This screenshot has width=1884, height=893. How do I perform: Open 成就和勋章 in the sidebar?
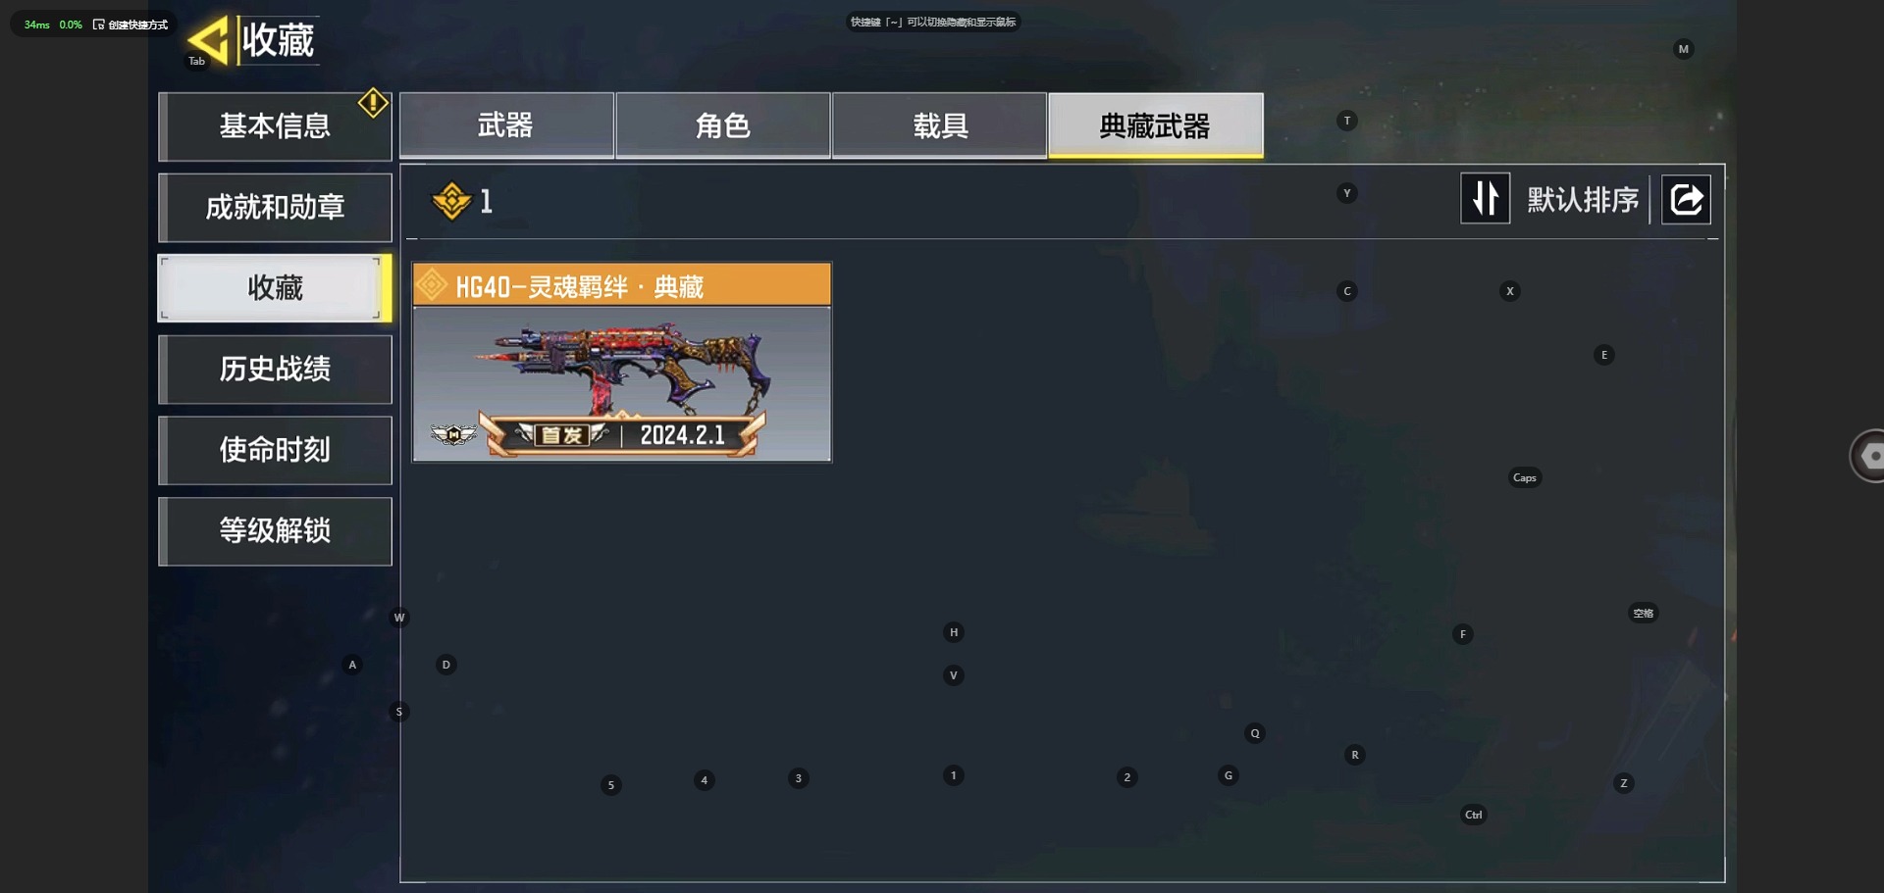click(275, 208)
